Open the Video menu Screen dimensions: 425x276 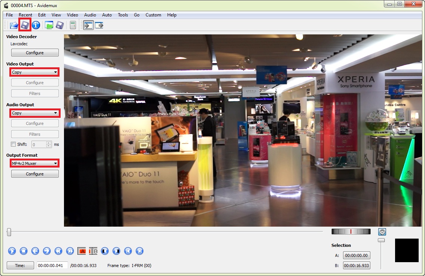pos(72,15)
